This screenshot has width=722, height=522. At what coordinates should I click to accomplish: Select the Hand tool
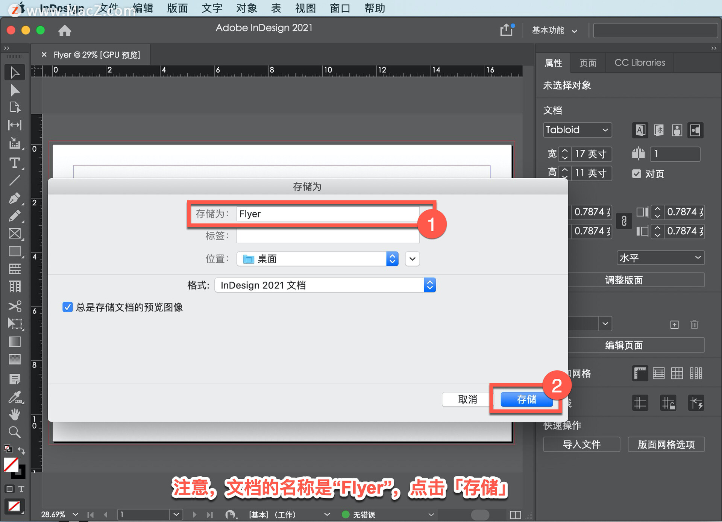pos(14,414)
